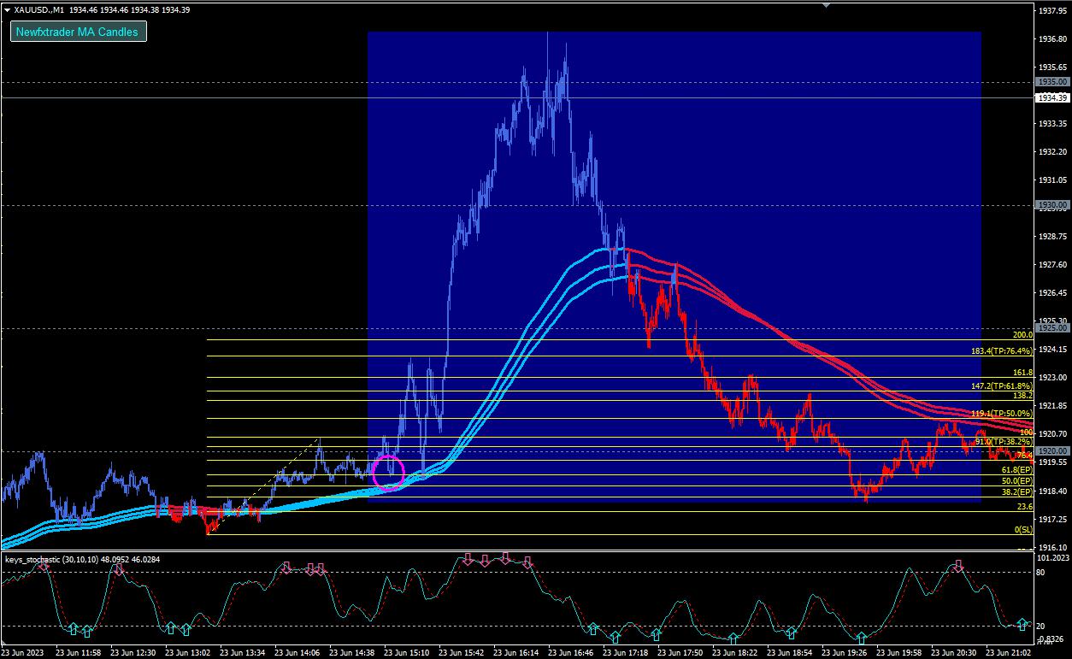Click 1918.40 on the price scale
This screenshot has width=1072, height=659.
tap(1052, 491)
